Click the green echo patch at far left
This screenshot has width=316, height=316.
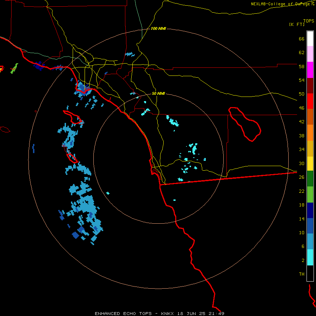14,68
